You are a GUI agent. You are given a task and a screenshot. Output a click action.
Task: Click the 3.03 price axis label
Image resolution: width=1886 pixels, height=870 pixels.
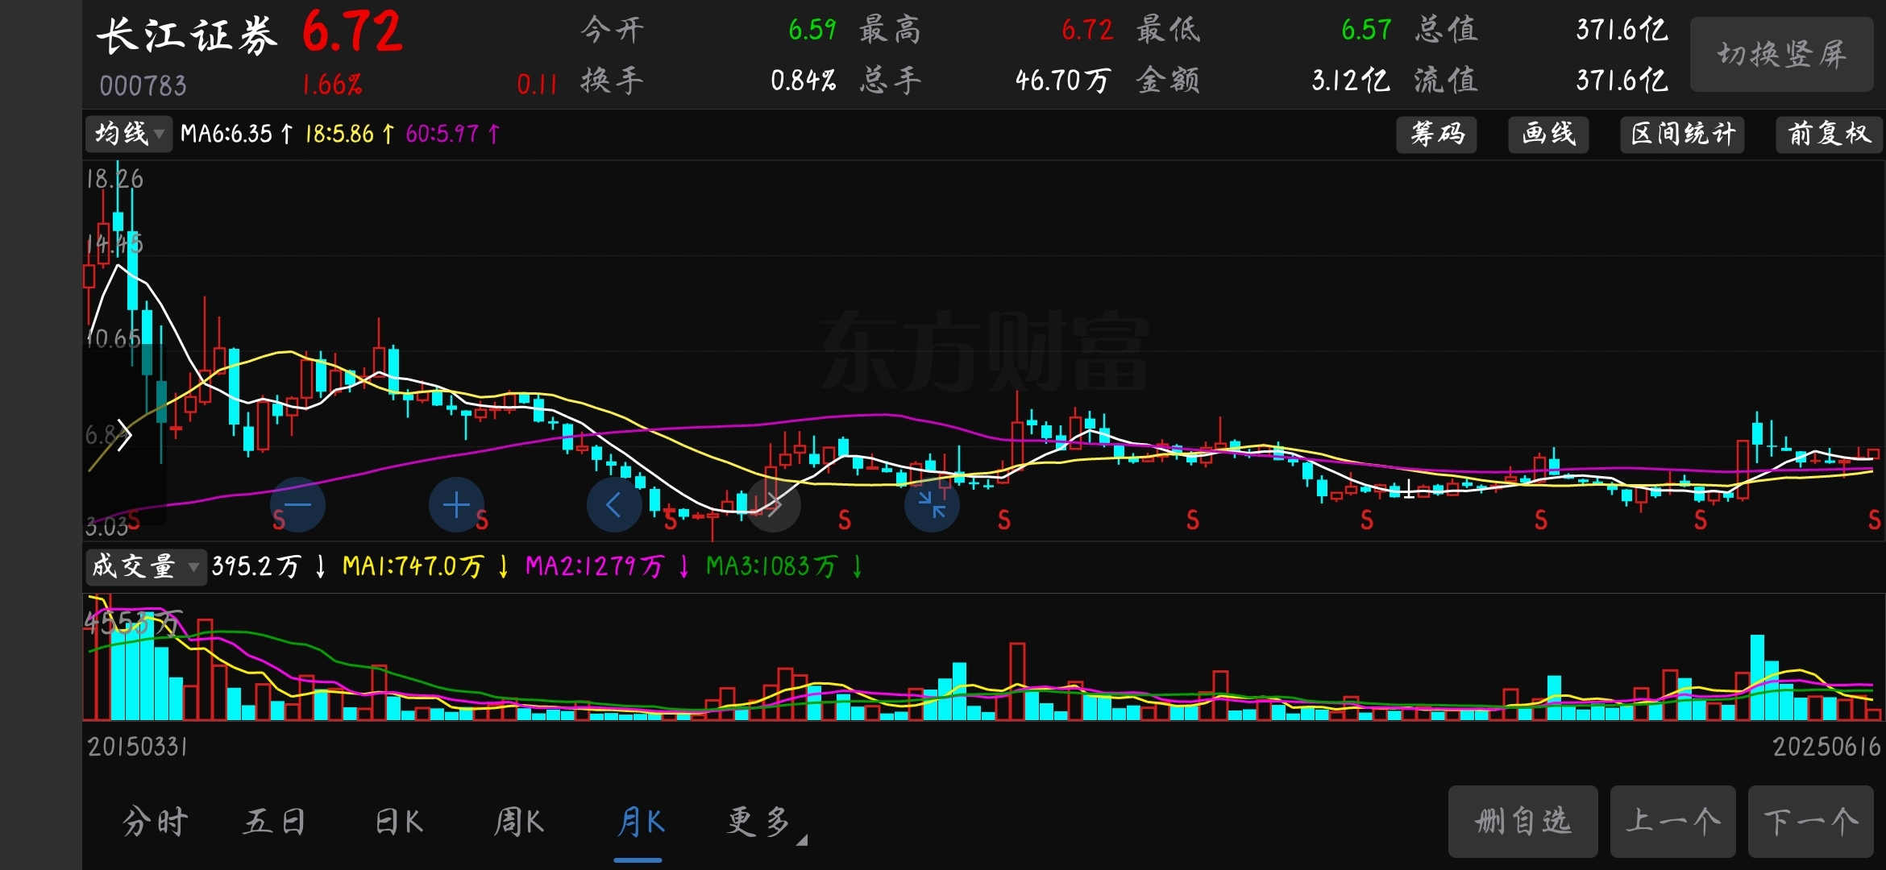[x=106, y=527]
